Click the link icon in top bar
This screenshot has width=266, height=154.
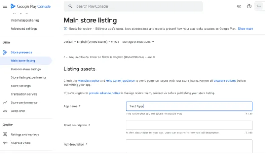coord(239,6)
